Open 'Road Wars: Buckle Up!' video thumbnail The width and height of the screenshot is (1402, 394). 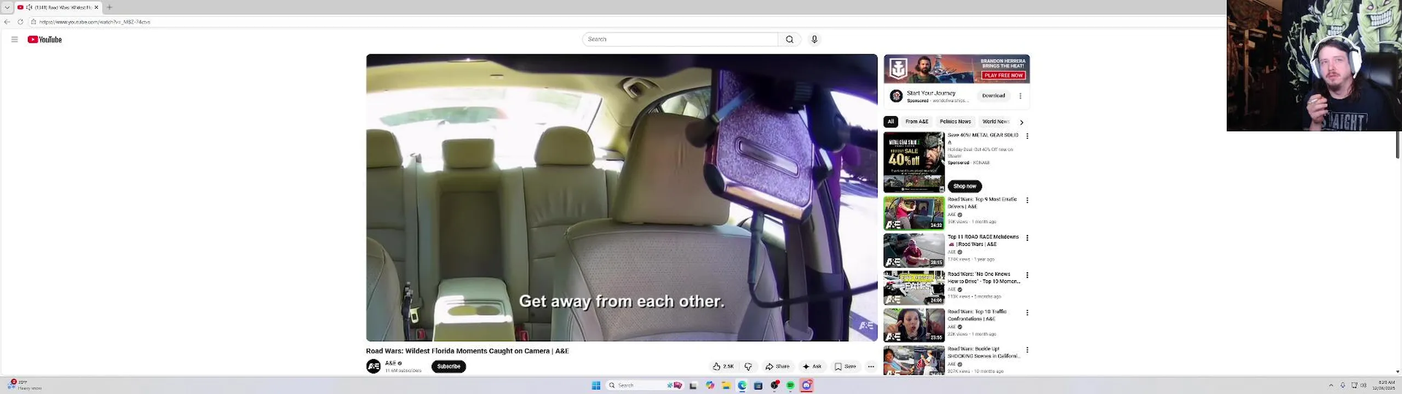coord(914,360)
